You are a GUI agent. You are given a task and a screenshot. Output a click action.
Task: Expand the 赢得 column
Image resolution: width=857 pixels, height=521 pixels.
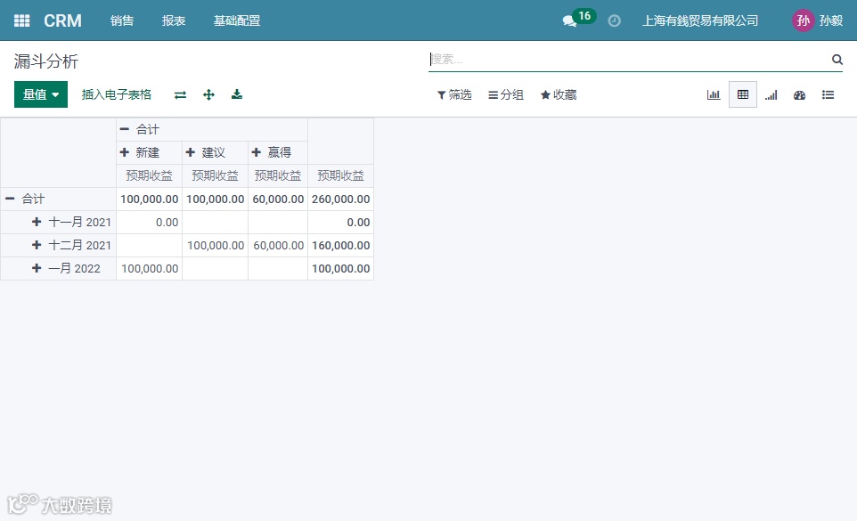click(x=278, y=152)
